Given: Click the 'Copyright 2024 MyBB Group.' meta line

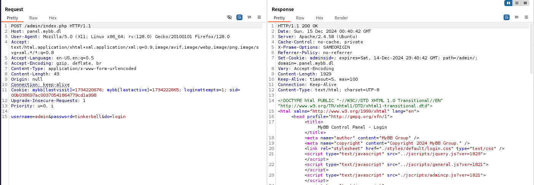Looking at the screenshot, I should 387,143.
